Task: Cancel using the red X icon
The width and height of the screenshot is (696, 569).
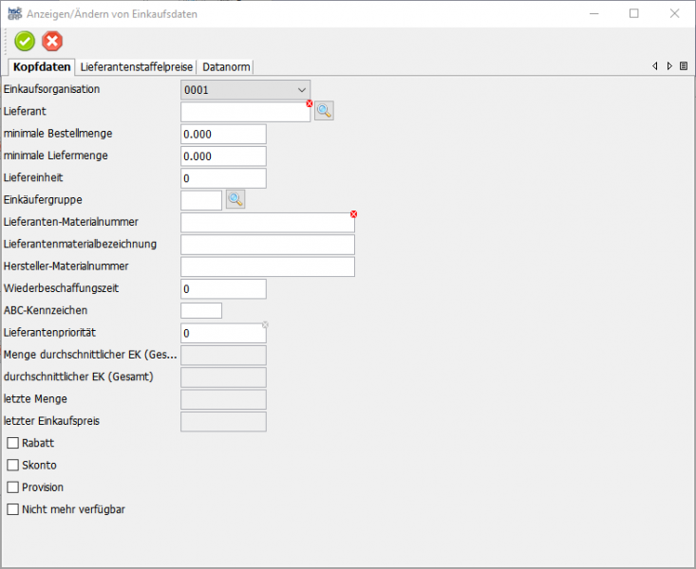Action: (x=53, y=41)
